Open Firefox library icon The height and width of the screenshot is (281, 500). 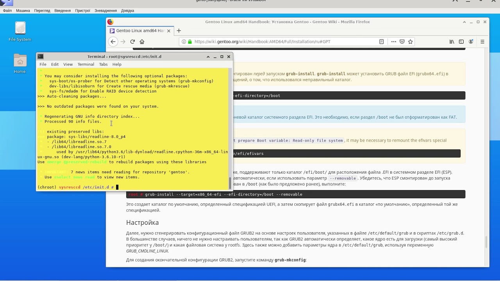452,42
